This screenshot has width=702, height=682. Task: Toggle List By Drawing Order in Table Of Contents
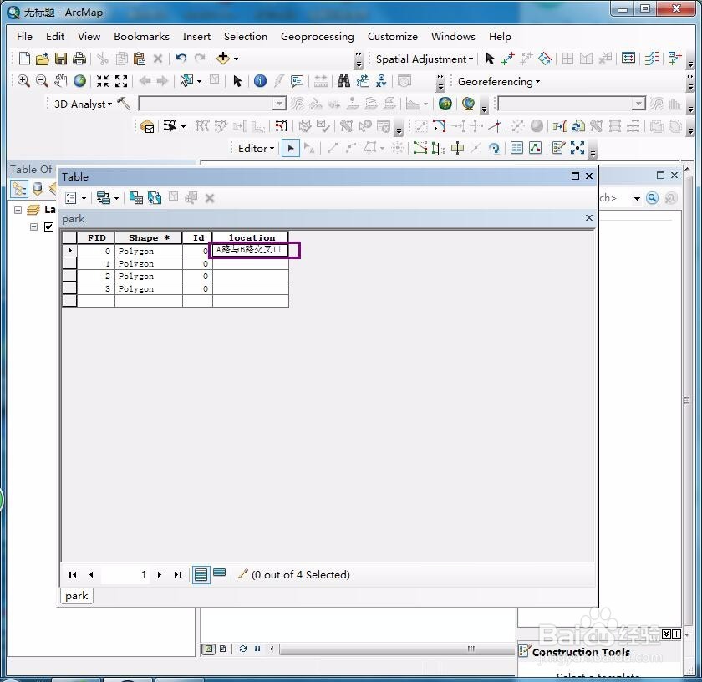point(18,189)
